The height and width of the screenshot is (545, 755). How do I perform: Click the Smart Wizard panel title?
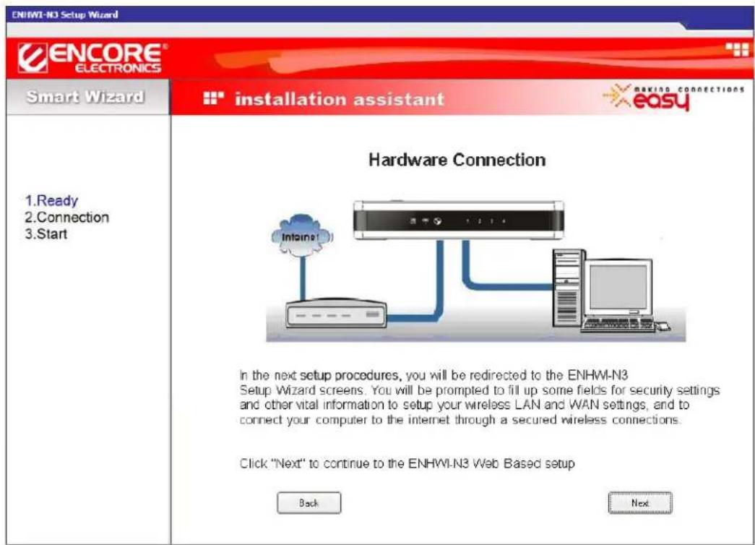coord(85,97)
